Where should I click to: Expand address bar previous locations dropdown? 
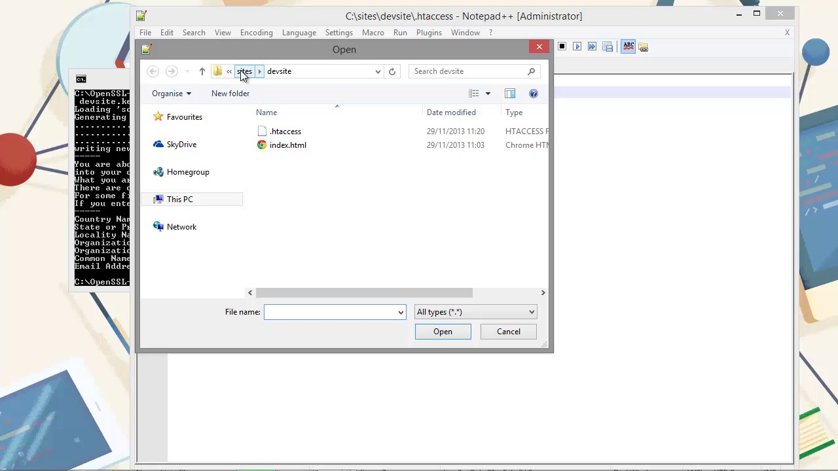pos(378,71)
